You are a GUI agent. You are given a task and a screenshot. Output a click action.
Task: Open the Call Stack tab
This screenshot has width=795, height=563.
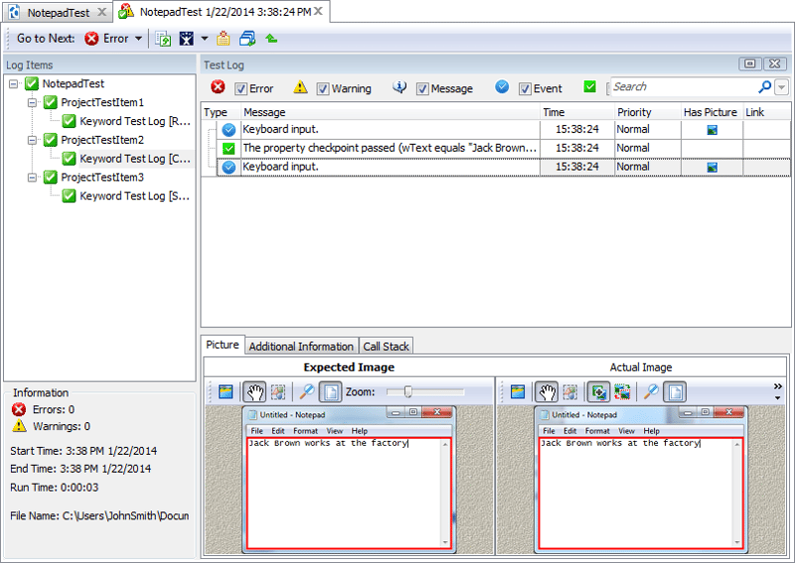pyautogui.click(x=386, y=347)
